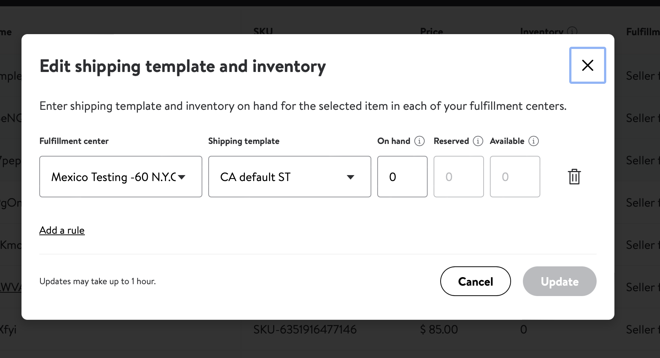This screenshot has height=358, width=660.
Task: Expand the CA default ST shipping template dropdown
Action: (x=290, y=177)
